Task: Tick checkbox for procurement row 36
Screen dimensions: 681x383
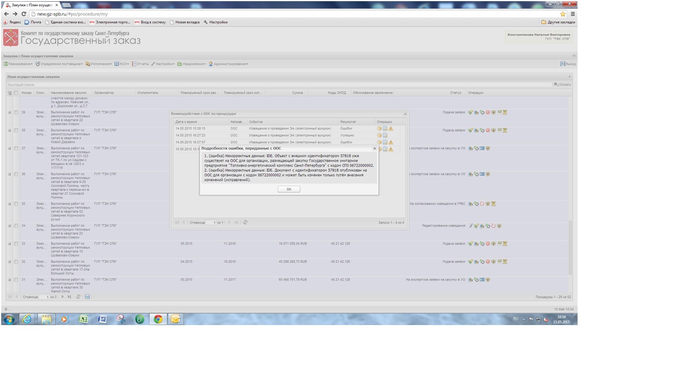Action: [x=16, y=174]
